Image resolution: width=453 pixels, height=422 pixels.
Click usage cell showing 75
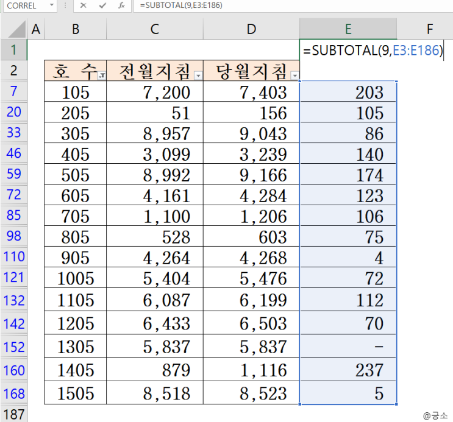[348, 236]
